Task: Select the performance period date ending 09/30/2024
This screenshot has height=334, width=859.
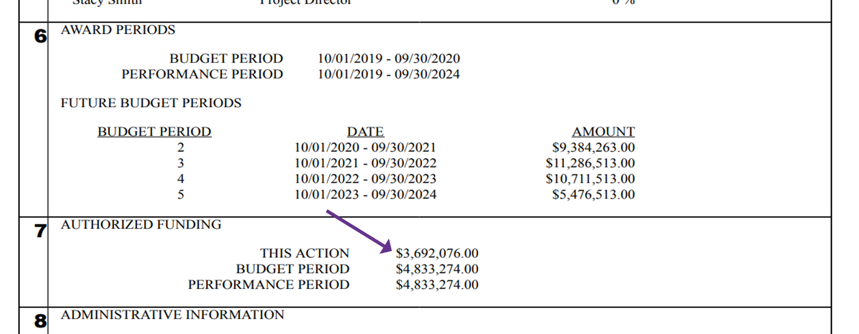Action: click(389, 74)
